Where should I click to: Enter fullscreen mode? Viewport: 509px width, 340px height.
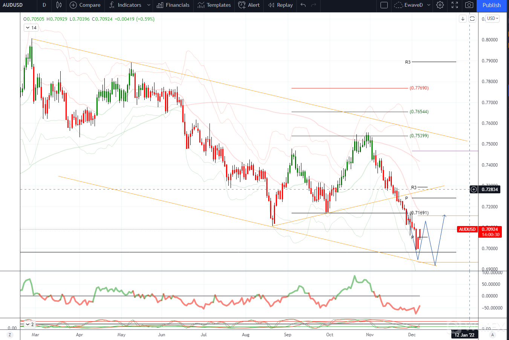coord(455,5)
